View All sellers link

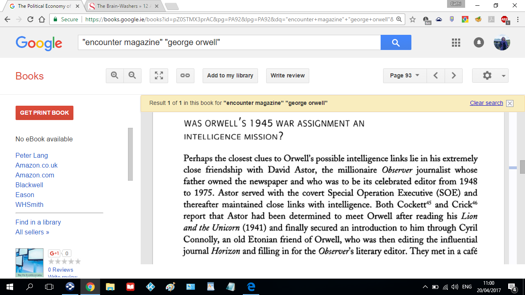pos(32,232)
